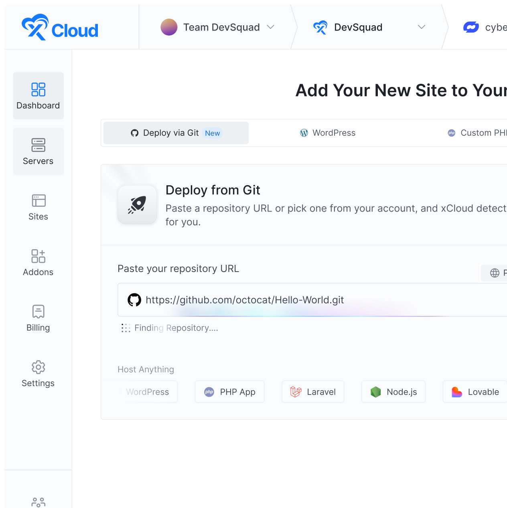Click the xCloud logo
Screen dimensions: 507x508
point(60,28)
